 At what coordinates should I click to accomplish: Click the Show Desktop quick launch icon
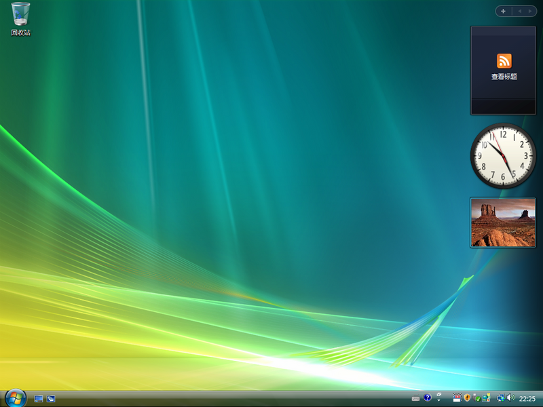(39, 399)
